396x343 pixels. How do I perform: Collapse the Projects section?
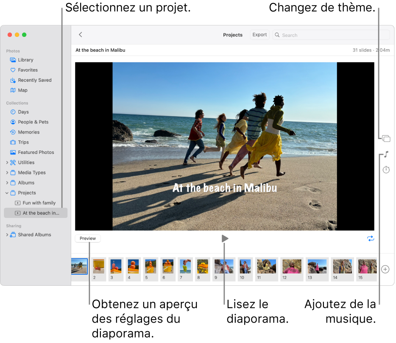coord(7,192)
